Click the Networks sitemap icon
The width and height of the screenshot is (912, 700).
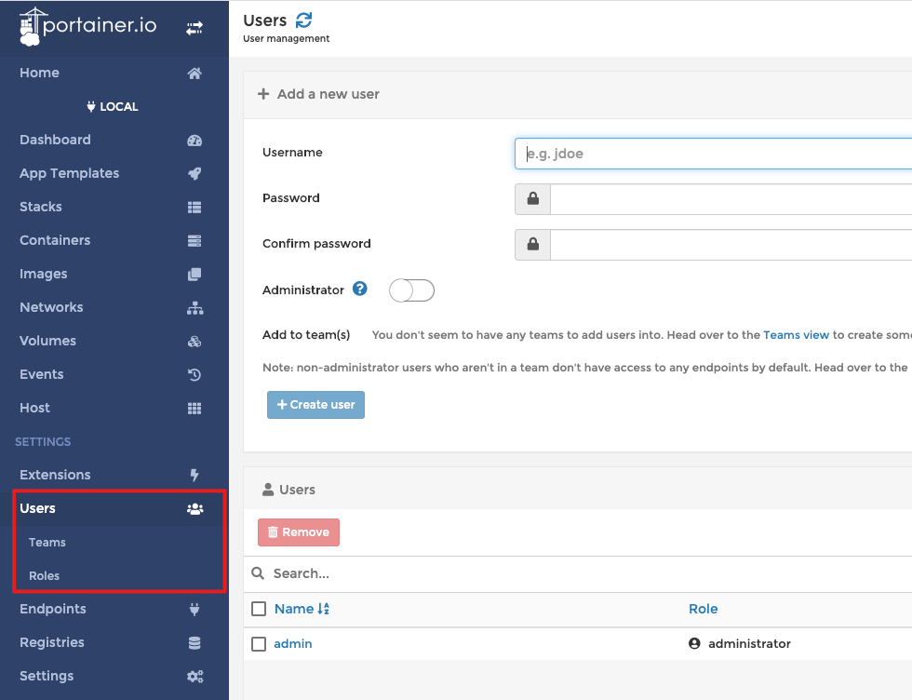194,308
